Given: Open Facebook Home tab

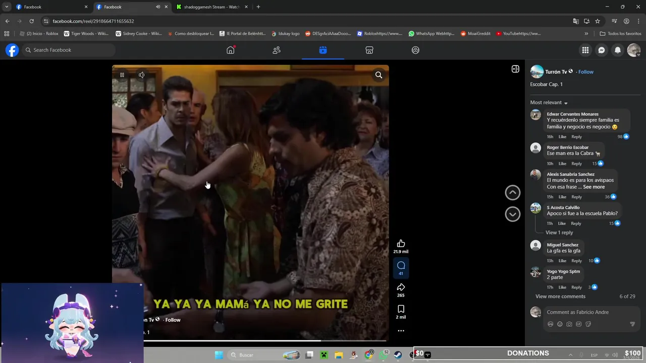Looking at the screenshot, I should [x=231, y=50].
